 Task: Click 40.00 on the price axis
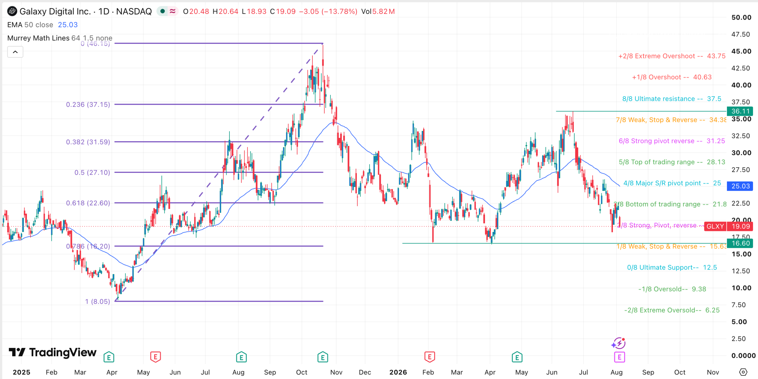pyautogui.click(x=741, y=85)
